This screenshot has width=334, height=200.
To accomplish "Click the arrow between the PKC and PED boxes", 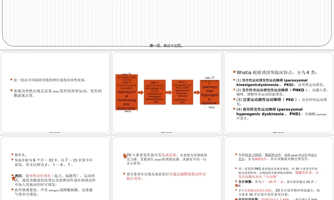I will coord(168,92).
